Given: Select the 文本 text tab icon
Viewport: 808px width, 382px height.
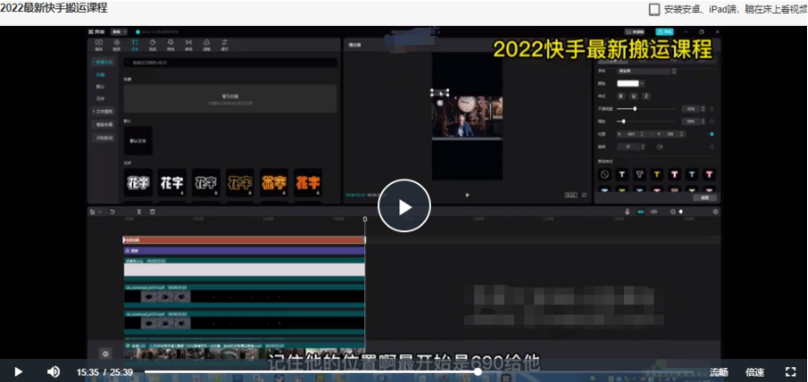Looking at the screenshot, I should point(134,44).
